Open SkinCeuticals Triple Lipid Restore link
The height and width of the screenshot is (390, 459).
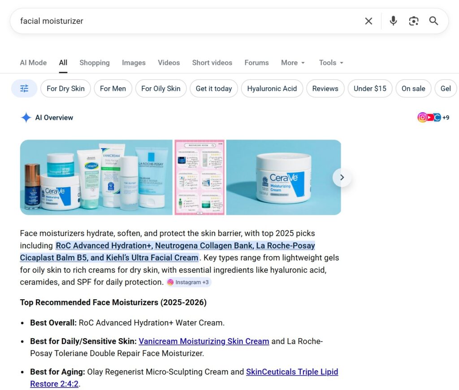point(292,372)
